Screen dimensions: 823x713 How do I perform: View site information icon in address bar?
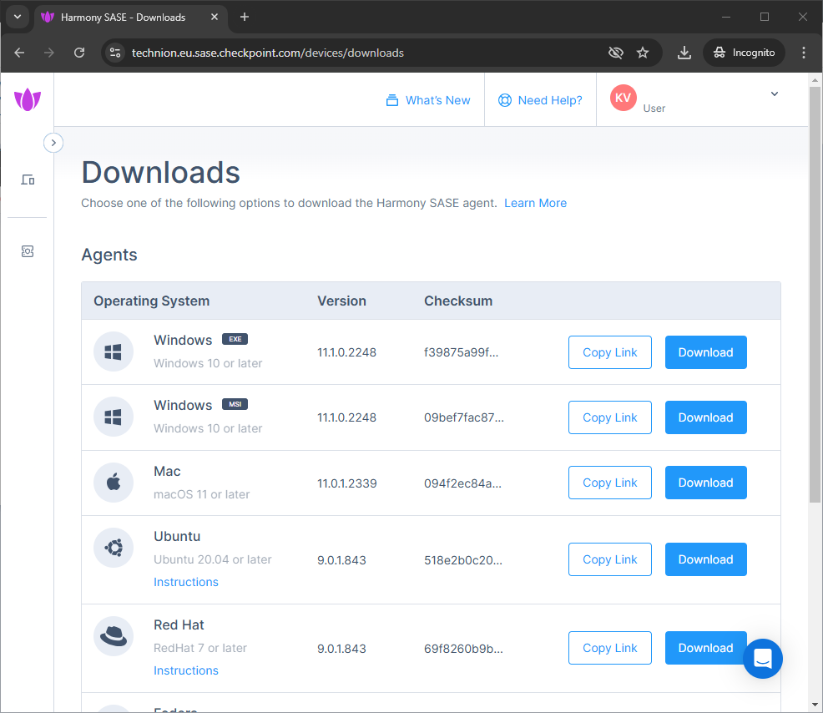[115, 53]
